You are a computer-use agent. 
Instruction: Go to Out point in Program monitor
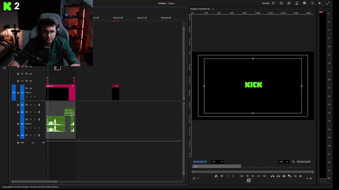(264, 176)
